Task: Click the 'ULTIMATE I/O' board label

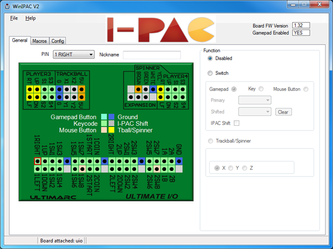Action: click(152, 196)
